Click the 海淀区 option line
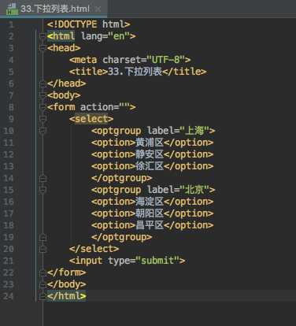Viewport: 296px width, 326px height. point(153,202)
